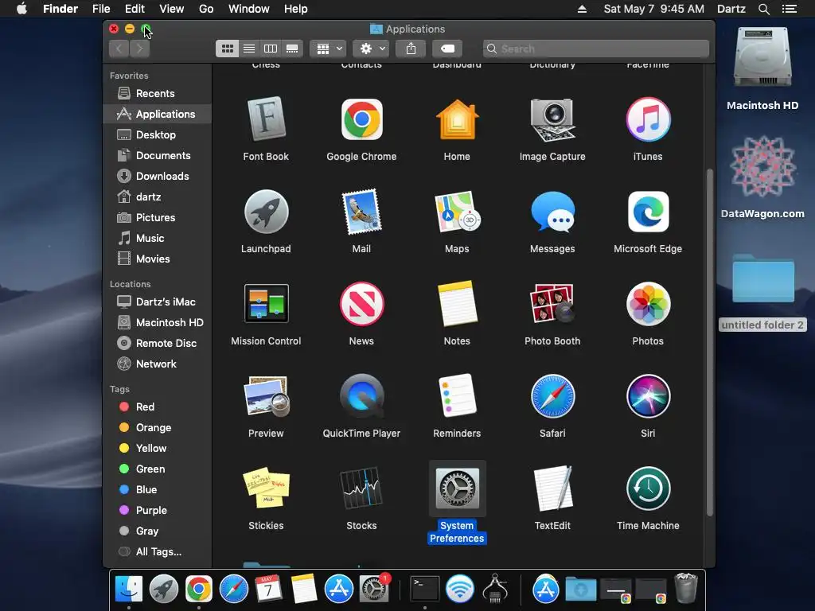Select the News app icon
Image resolution: width=815 pixels, height=611 pixels.
[x=362, y=304]
